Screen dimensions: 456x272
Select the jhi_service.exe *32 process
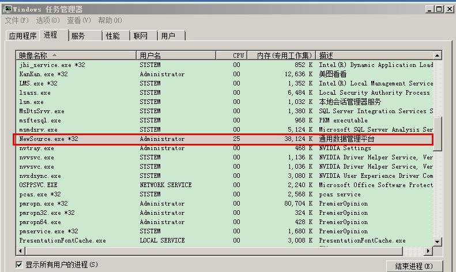224,65
